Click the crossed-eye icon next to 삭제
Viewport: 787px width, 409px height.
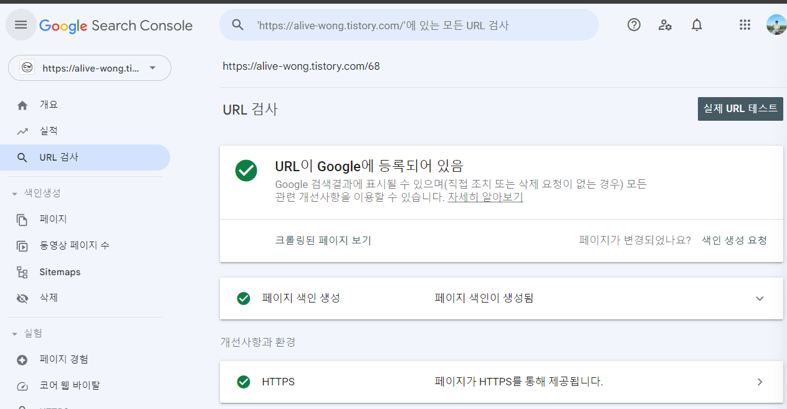pyautogui.click(x=22, y=298)
